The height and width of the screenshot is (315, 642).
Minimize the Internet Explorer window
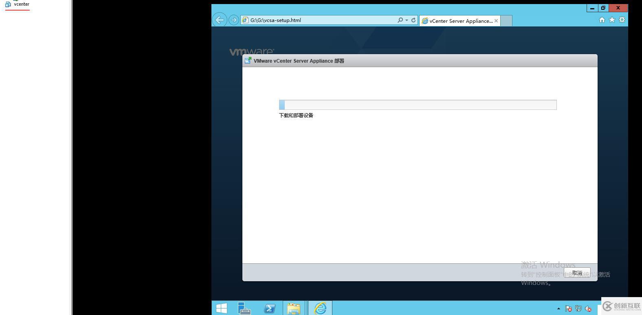[x=592, y=8]
